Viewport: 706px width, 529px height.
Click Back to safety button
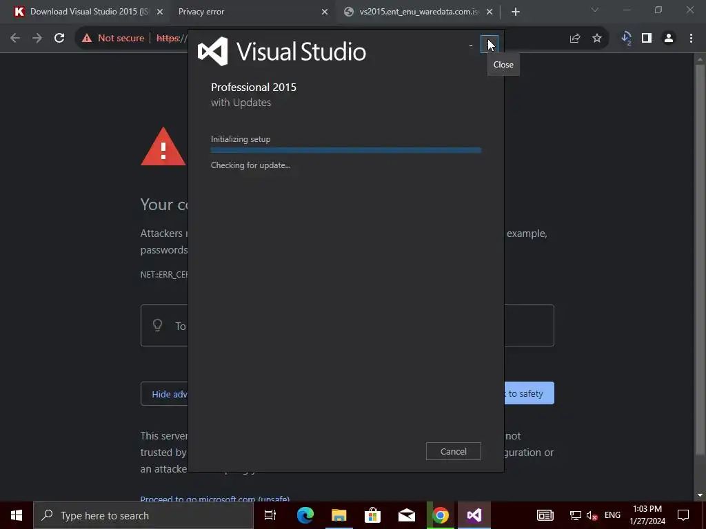point(529,393)
